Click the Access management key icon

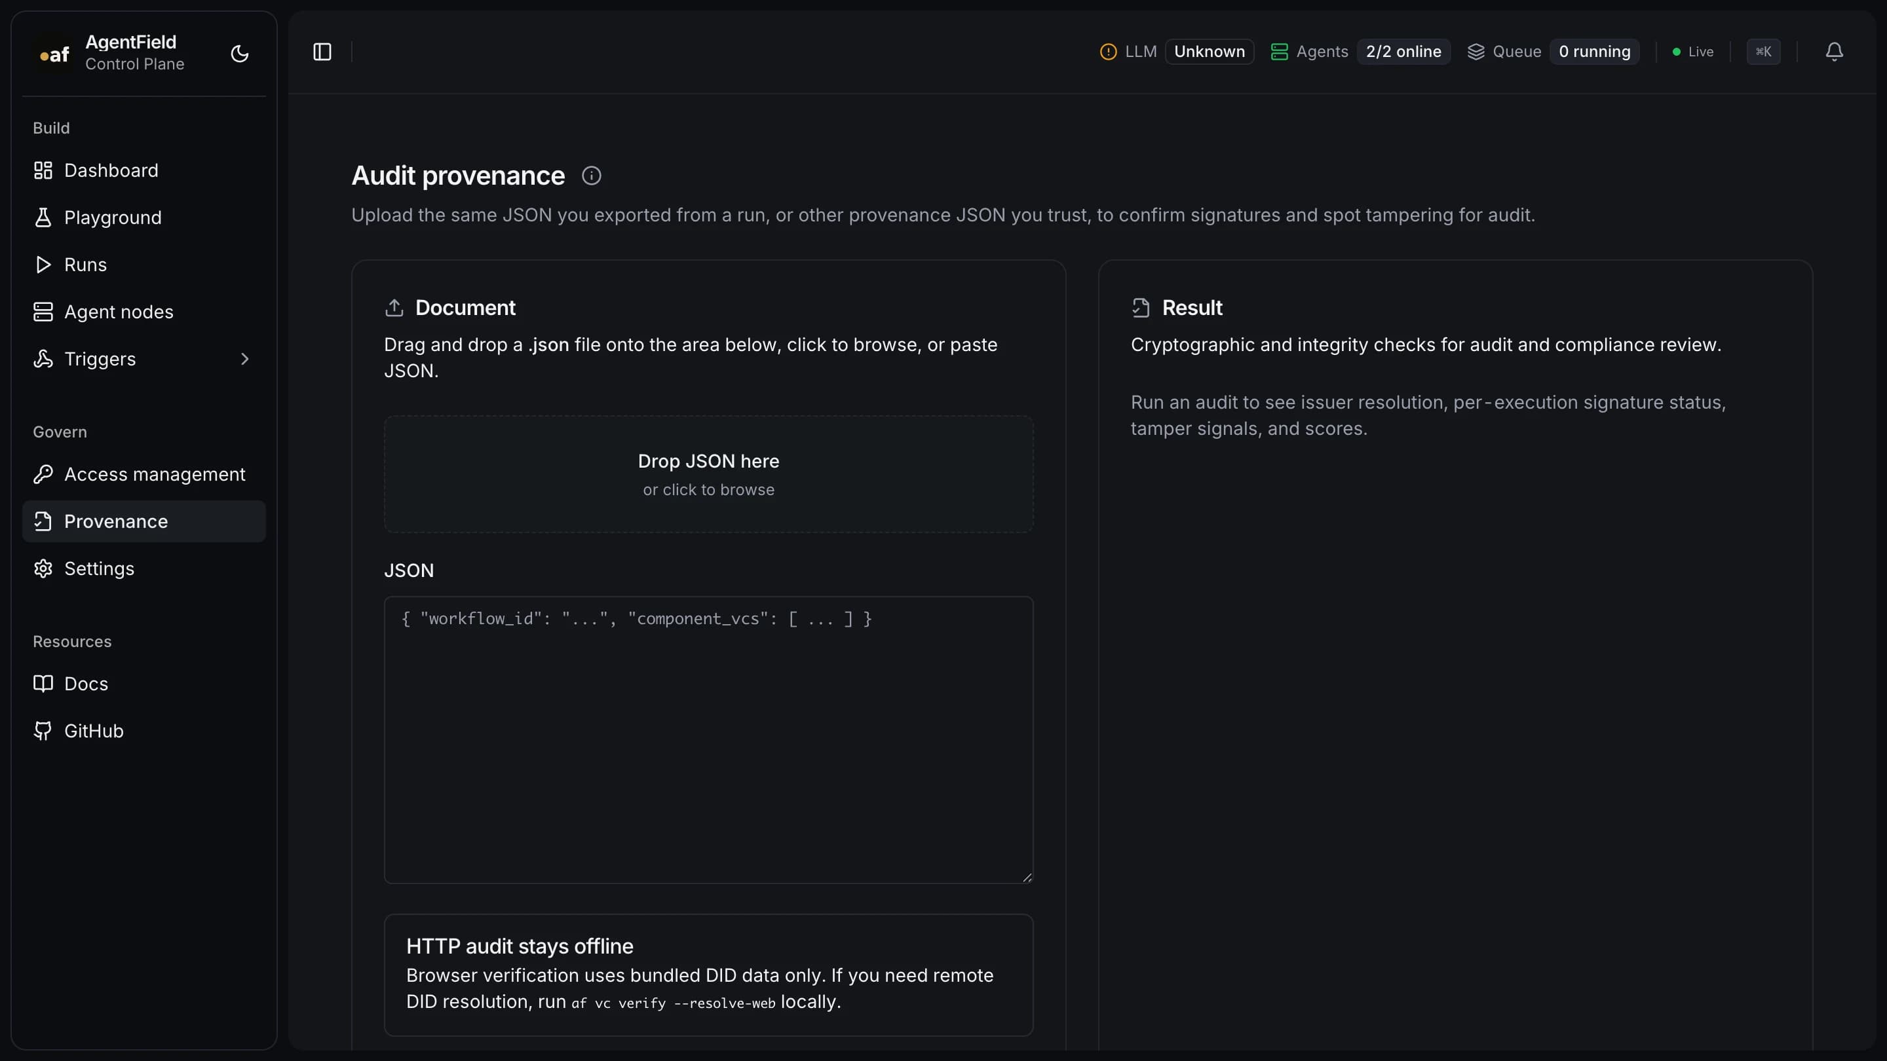43,474
